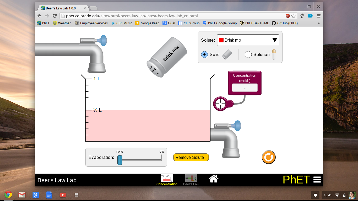Screen dimensions: 358x201
Task: Select the Solution radio button
Action: 248,54
